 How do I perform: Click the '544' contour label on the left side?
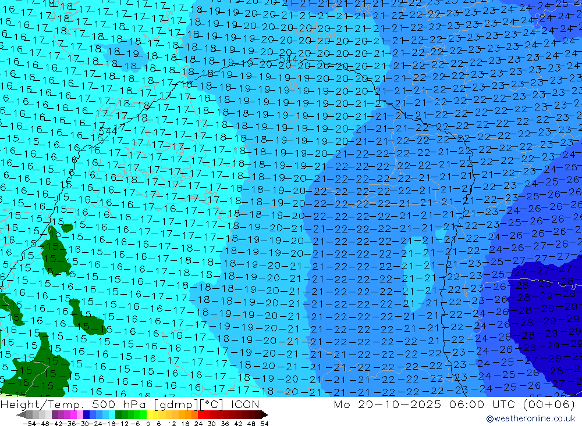click(108, 131)
